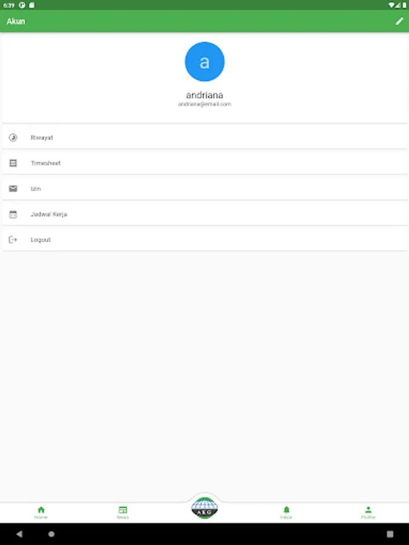The image size is (409, 545).
Task: Open the Riwayat menu entry
Action: tap(205, 137)
